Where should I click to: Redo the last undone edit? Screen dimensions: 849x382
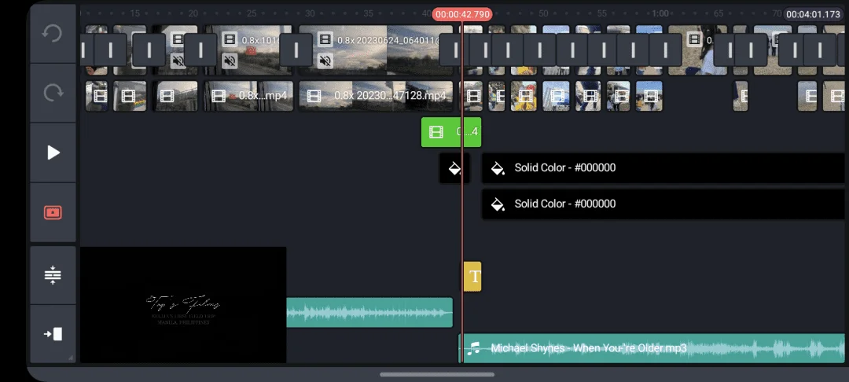click(53, 93)
